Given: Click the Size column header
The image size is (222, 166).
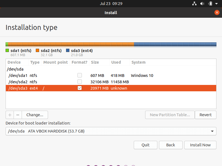Looking at the screenshot, I should [x=99, y=62].
